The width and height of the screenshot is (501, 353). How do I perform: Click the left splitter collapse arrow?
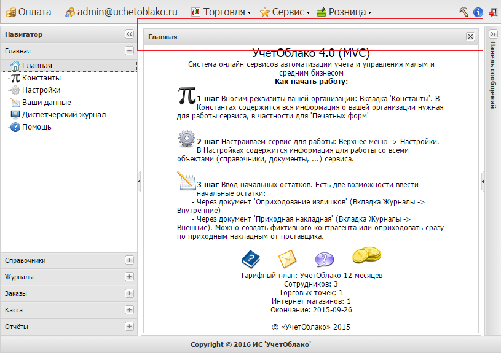(x=140, y=181)
